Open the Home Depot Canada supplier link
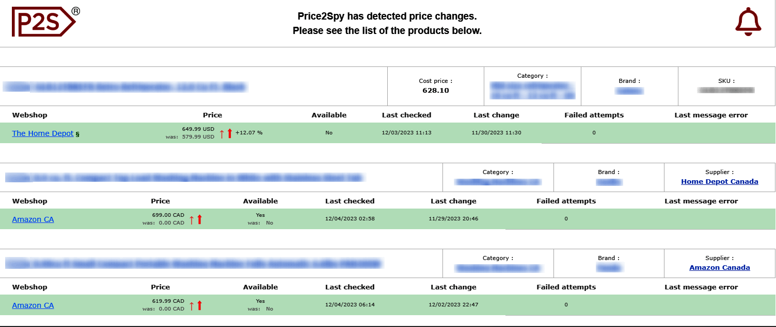This screenshot has width=776, height=327. pyautogui.click(x=719, y=181)
